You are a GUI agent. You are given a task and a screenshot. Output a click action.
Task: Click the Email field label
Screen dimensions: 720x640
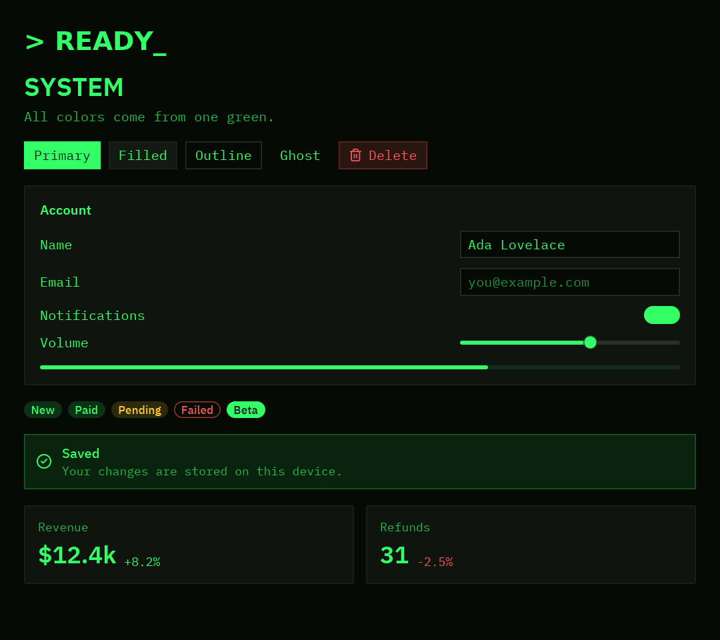click(x=60, y=282)
